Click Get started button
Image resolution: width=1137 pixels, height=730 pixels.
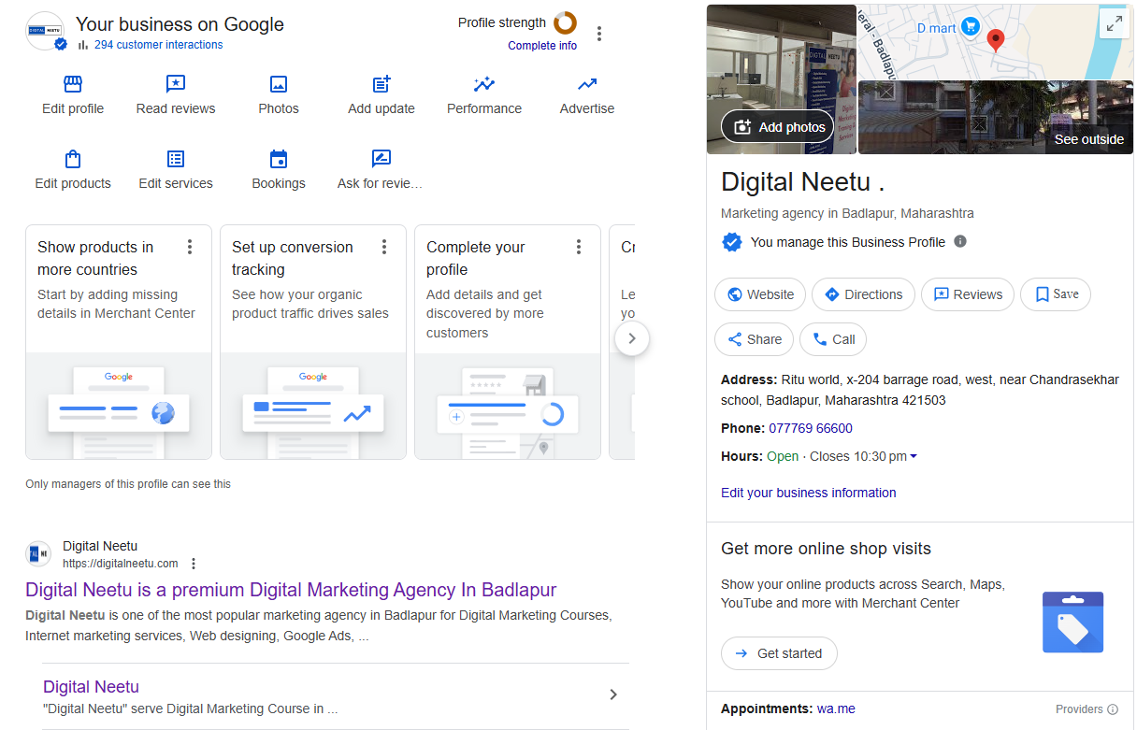click(779, 653)
